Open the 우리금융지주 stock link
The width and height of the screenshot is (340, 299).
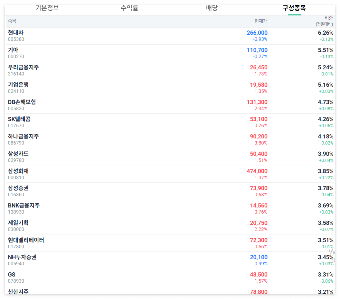click(24, 67)
